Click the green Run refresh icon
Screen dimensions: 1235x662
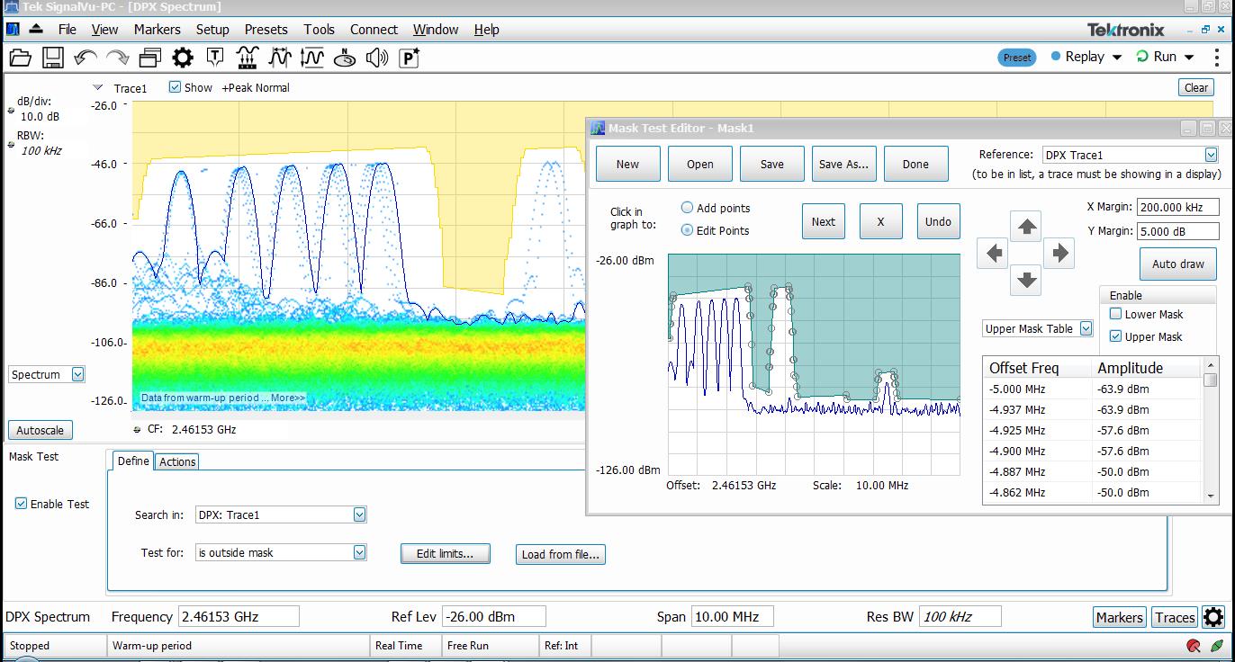click(x=1142, y=56)
